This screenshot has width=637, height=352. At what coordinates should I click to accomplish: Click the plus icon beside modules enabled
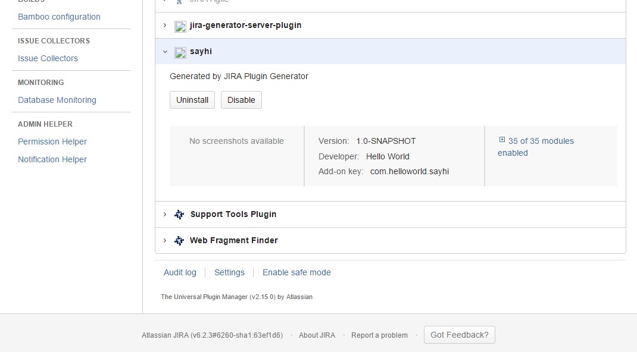[502, 140]
